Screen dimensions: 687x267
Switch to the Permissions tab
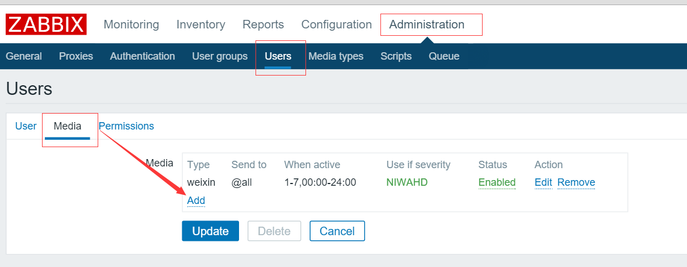tap(127, 126)
